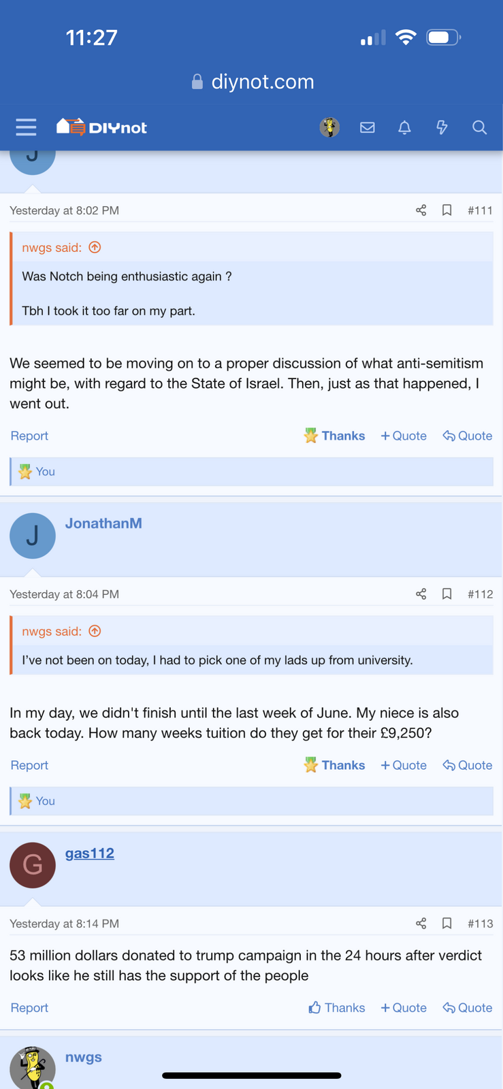Add post #111 to multi-quote
Screen dimensions: 503x1089
click(404, 436)
